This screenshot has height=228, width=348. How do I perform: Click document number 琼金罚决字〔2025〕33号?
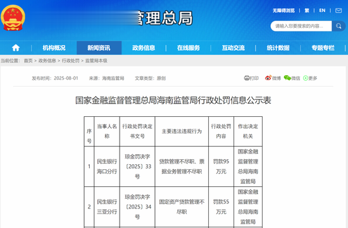click(137, 166)
